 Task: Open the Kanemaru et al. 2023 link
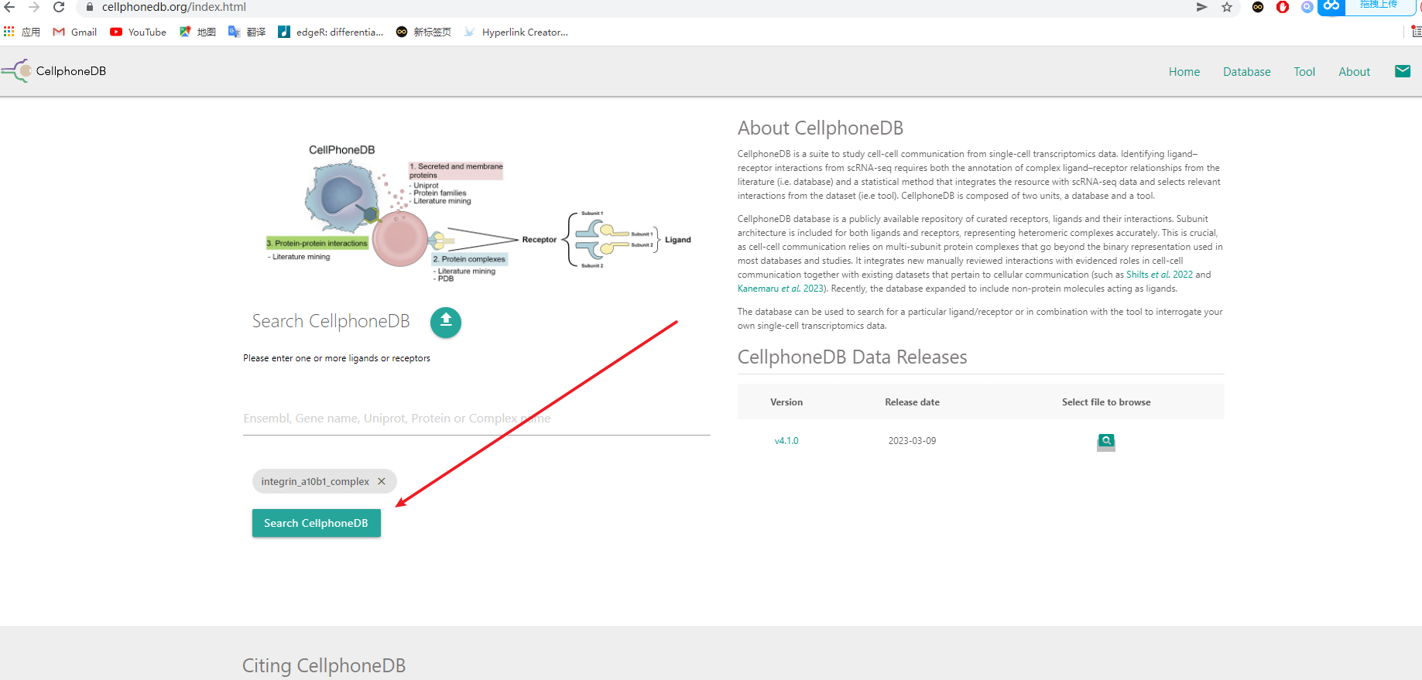click(x=780, y=289)
